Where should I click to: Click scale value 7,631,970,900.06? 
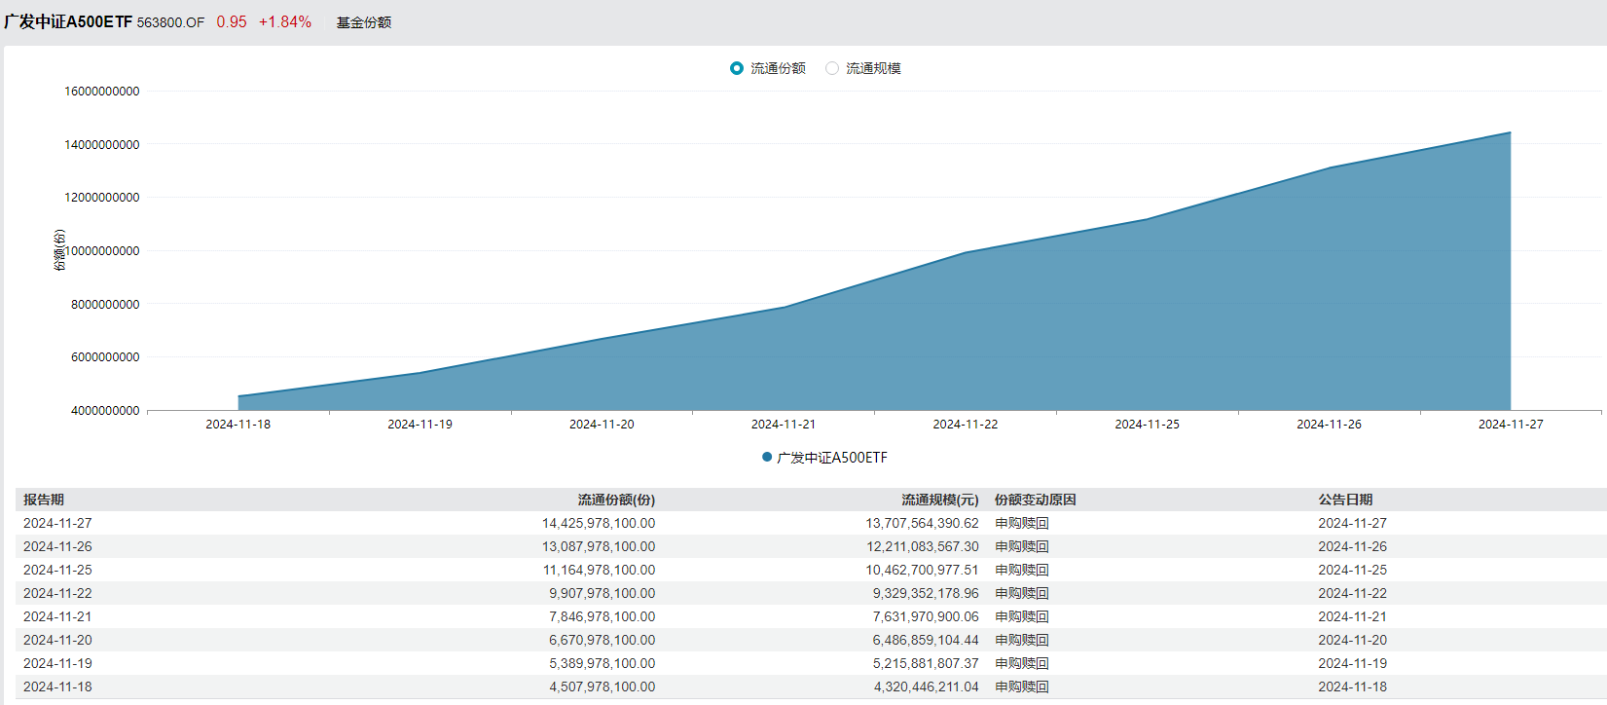pos(926,616)
